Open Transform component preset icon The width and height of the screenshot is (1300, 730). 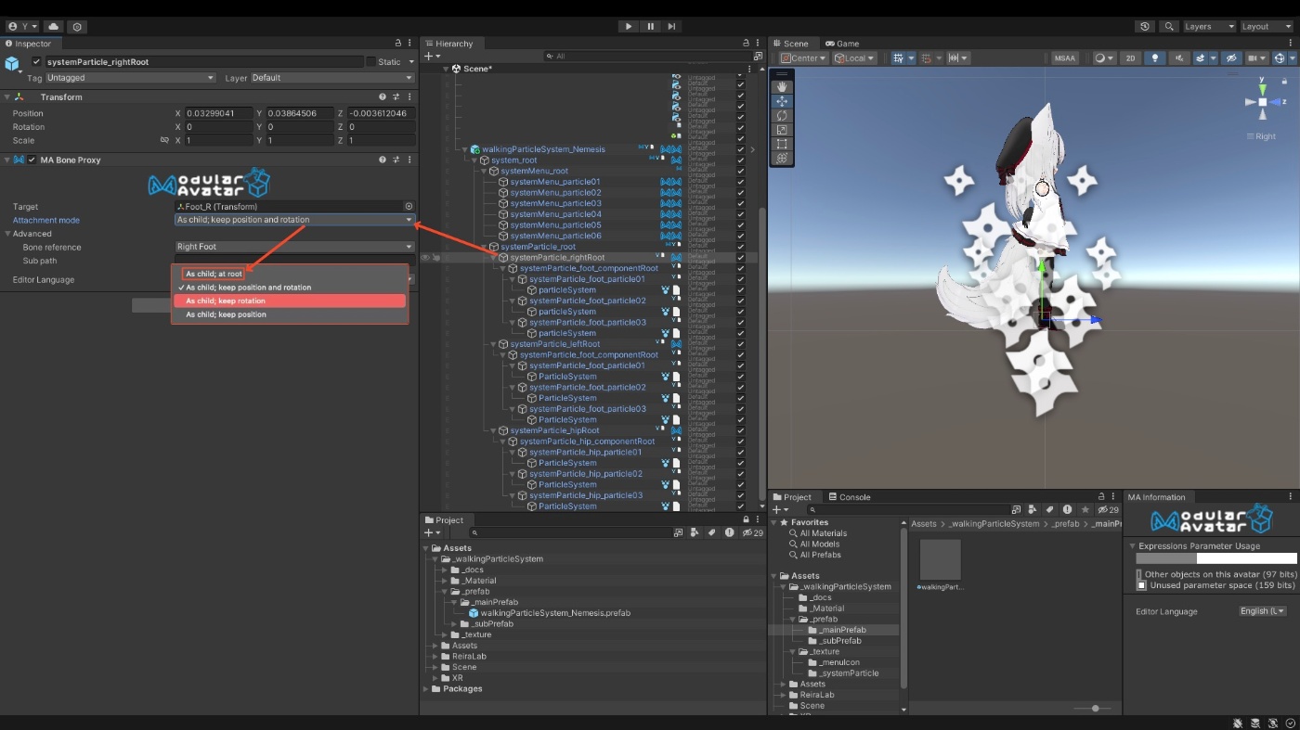pos(396,96)
